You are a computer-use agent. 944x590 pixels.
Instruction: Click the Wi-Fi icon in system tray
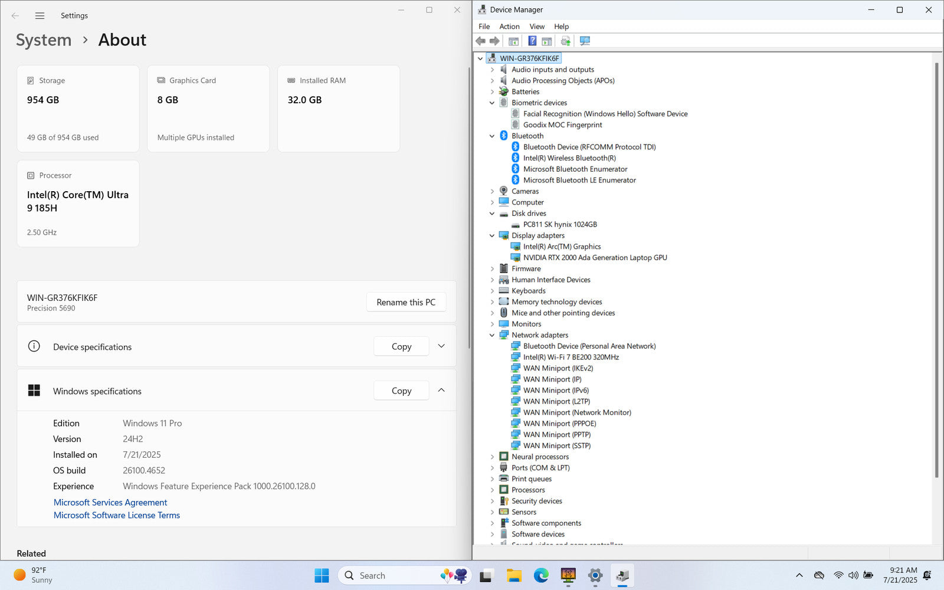[838, 575]
